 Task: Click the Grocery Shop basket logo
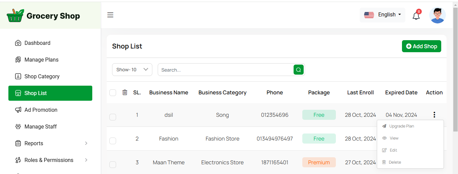pos(15,16)
